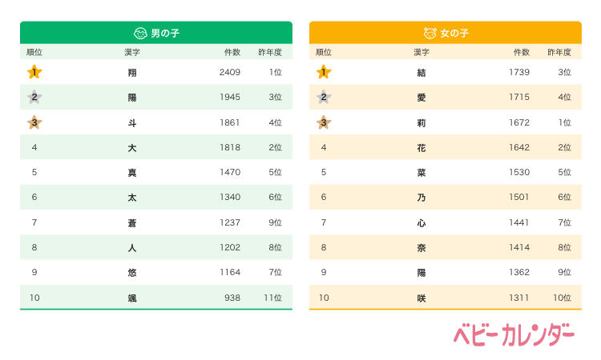
Task: Click the boys table 漢字 column header
Action: pos(132,52)
